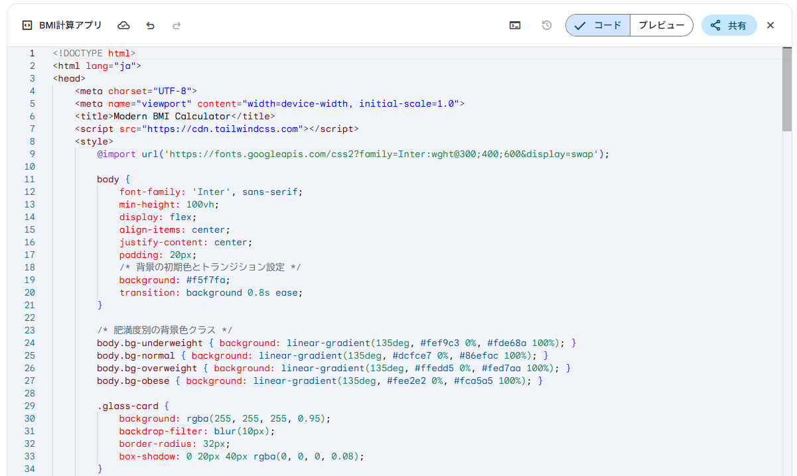Viewport: 797px width, 476px height.
Task: Click the 肥満度別の背景色クラス comment
Action: point(165,330)
